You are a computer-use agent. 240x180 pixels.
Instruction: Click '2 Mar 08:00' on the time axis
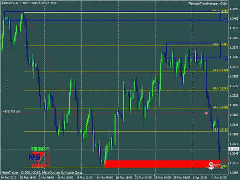point(46,178)
